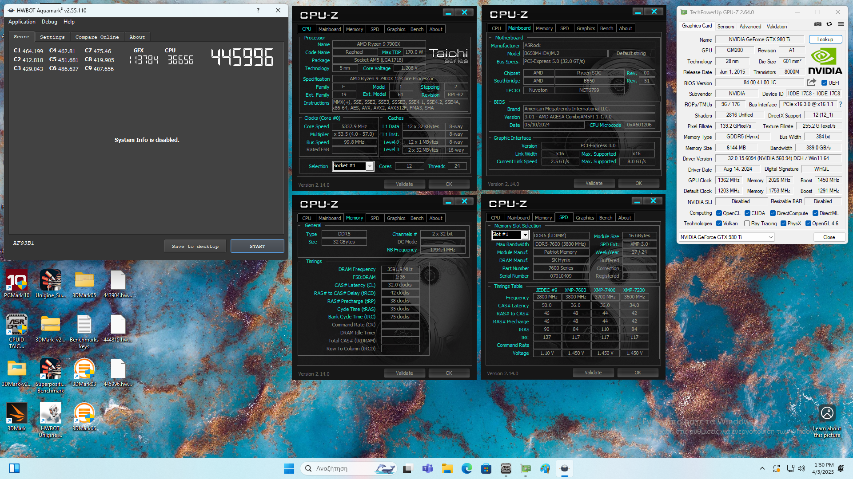Open the GPU-Z hamburger menu icon
853x479 pixels.
point(841,24)
